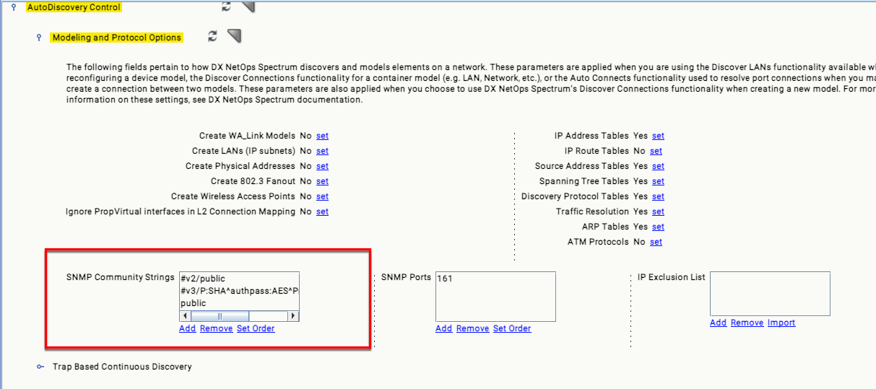Remove selected SNMP community string
The width and height of the screenshot is (876, 389).
(x=217, y=328)
